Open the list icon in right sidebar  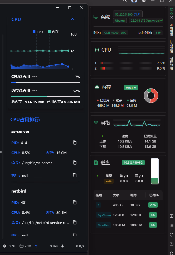click(172, 225)
